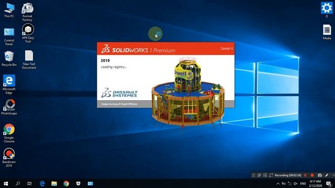Show hidden system tray icons
This screenshot has width=335, height=188.
(278, 183)
